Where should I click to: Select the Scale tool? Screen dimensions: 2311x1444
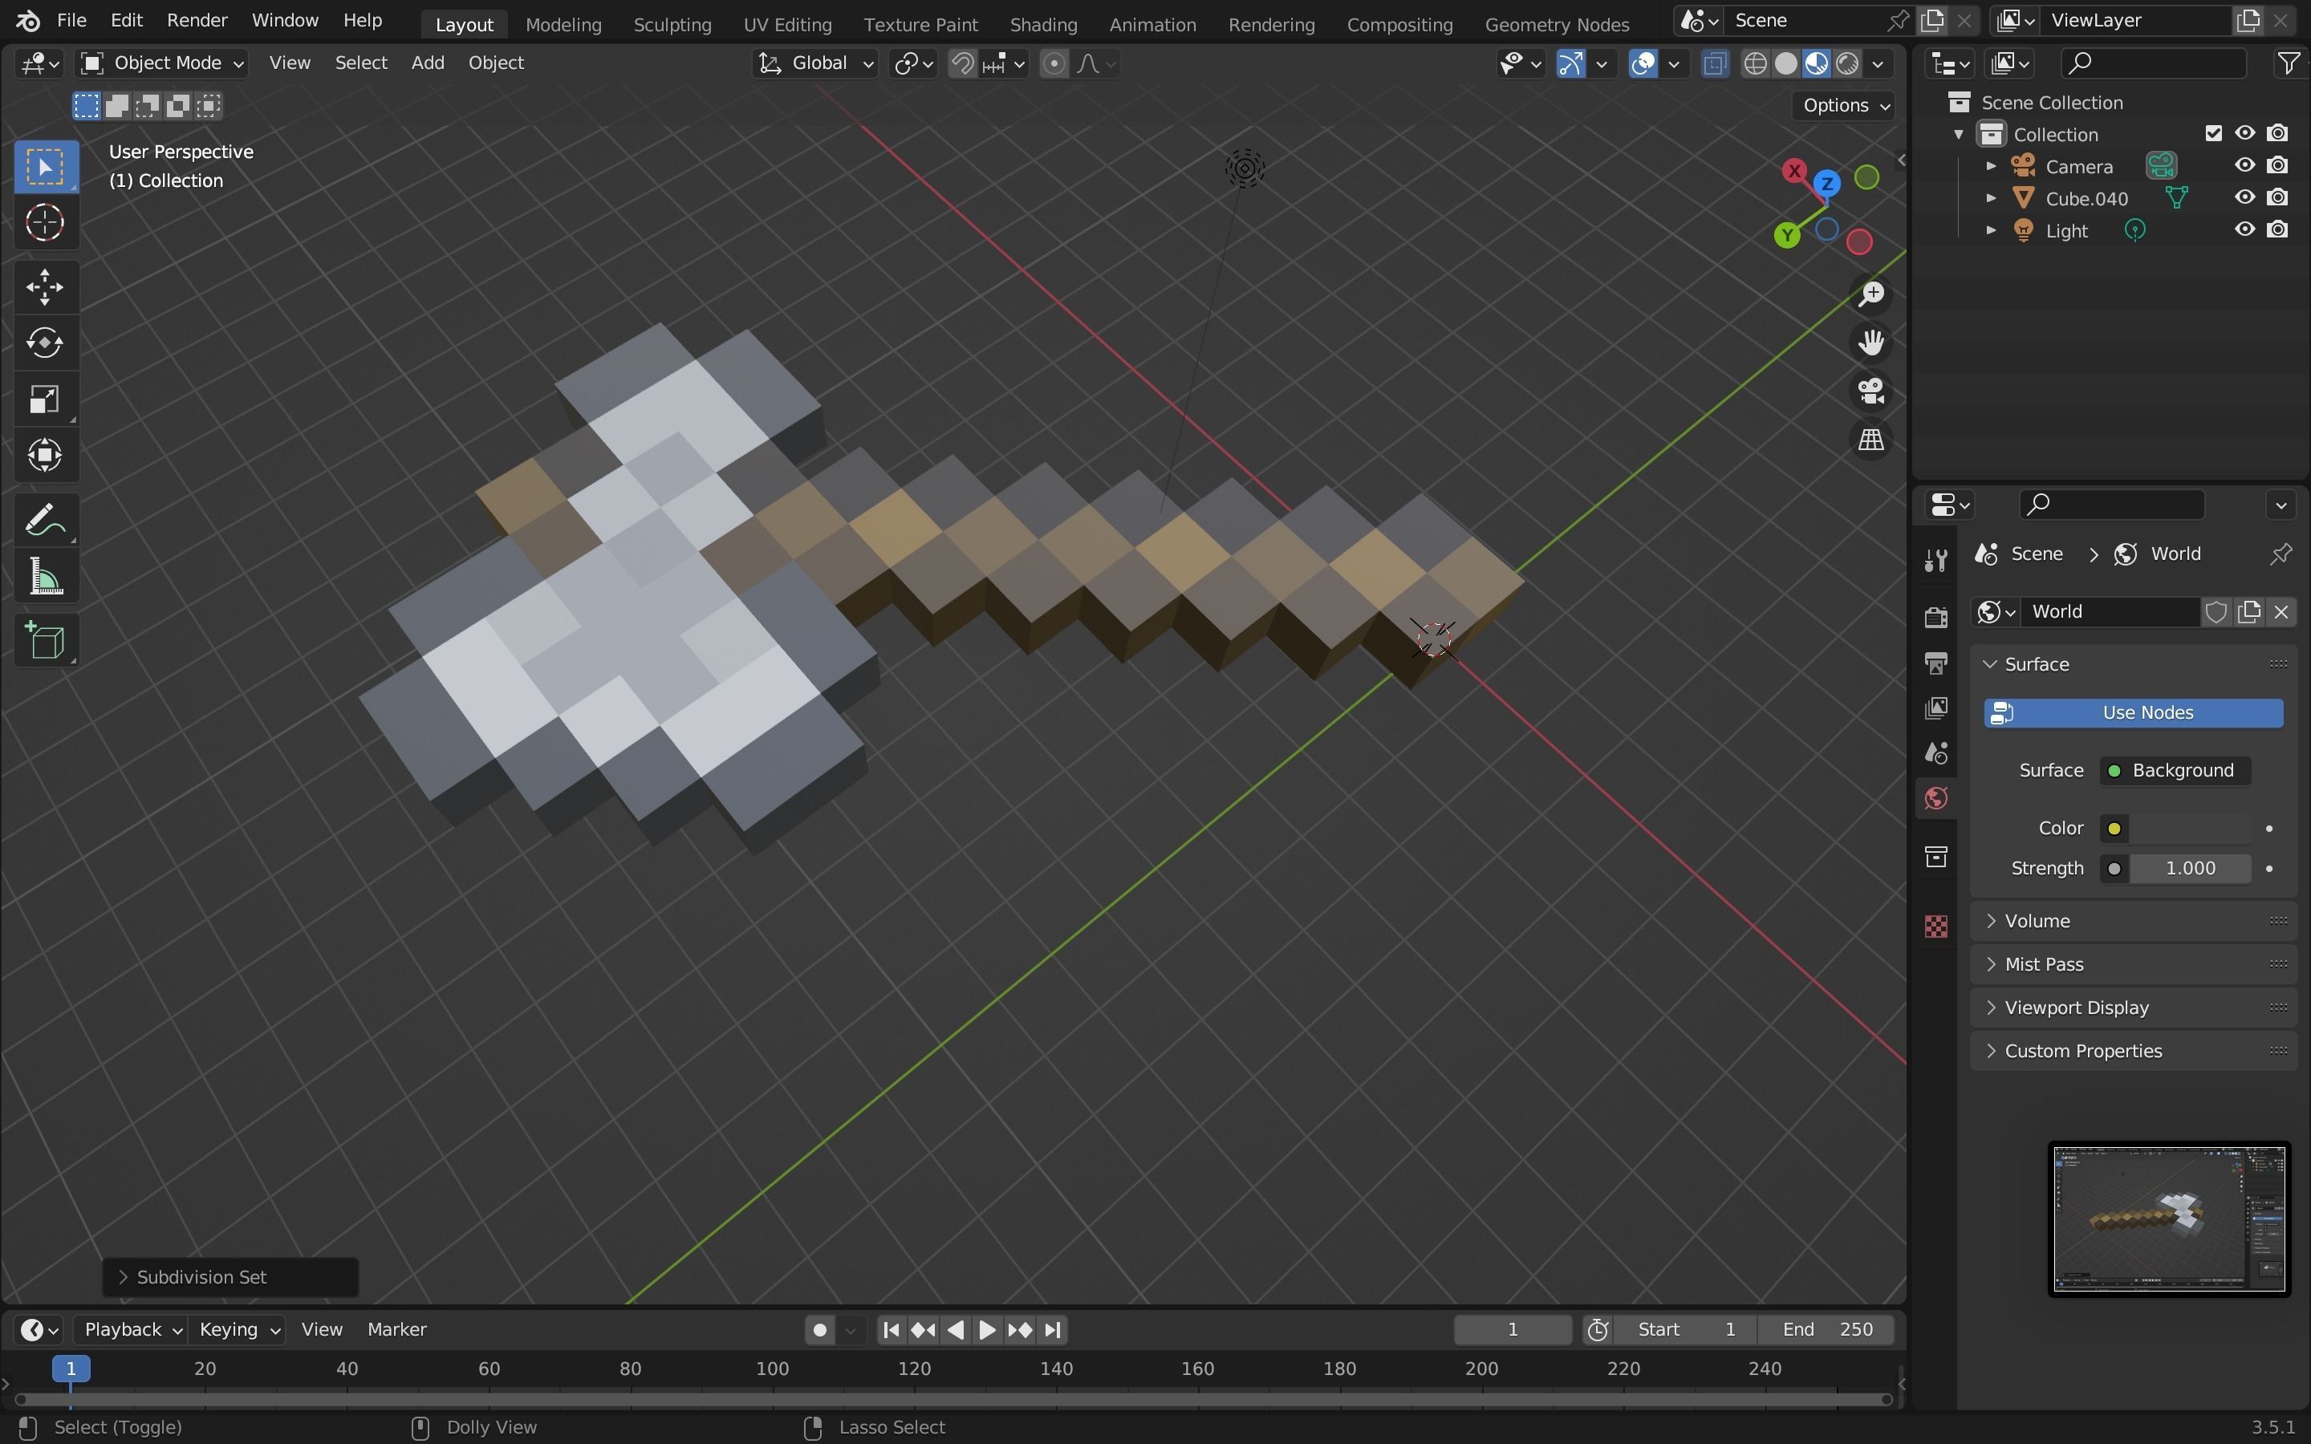tap(45, 398)
